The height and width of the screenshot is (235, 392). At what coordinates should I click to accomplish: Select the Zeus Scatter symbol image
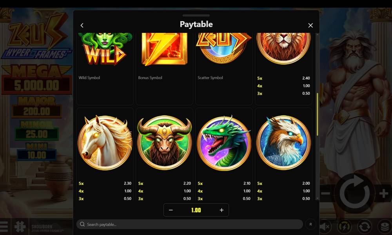[224, 48]
